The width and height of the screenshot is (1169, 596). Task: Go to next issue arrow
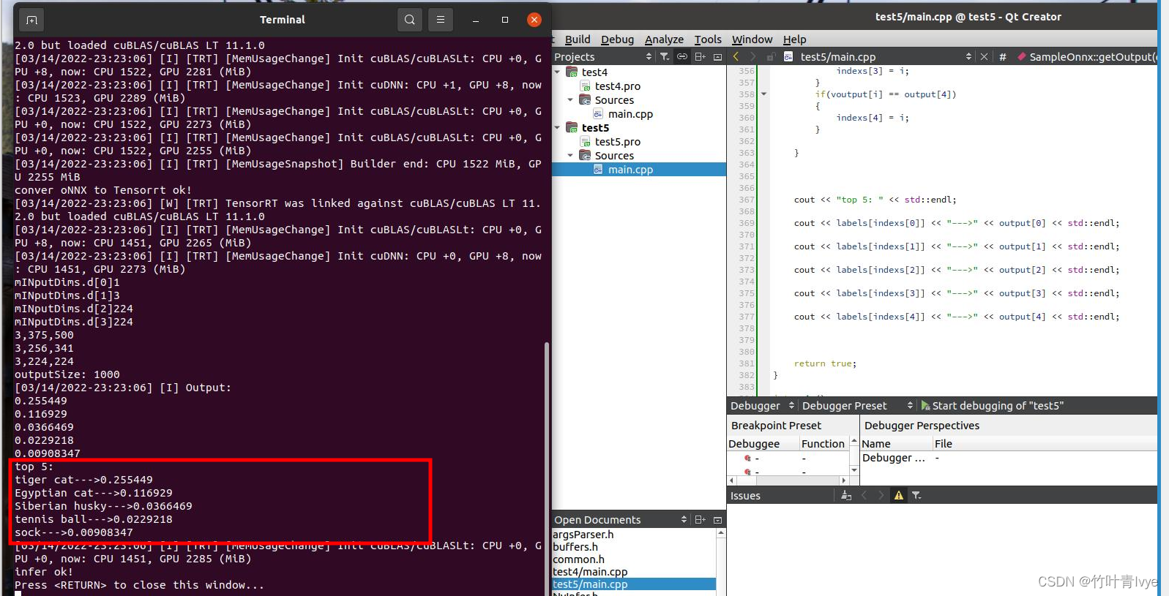(x=881, y=495)
